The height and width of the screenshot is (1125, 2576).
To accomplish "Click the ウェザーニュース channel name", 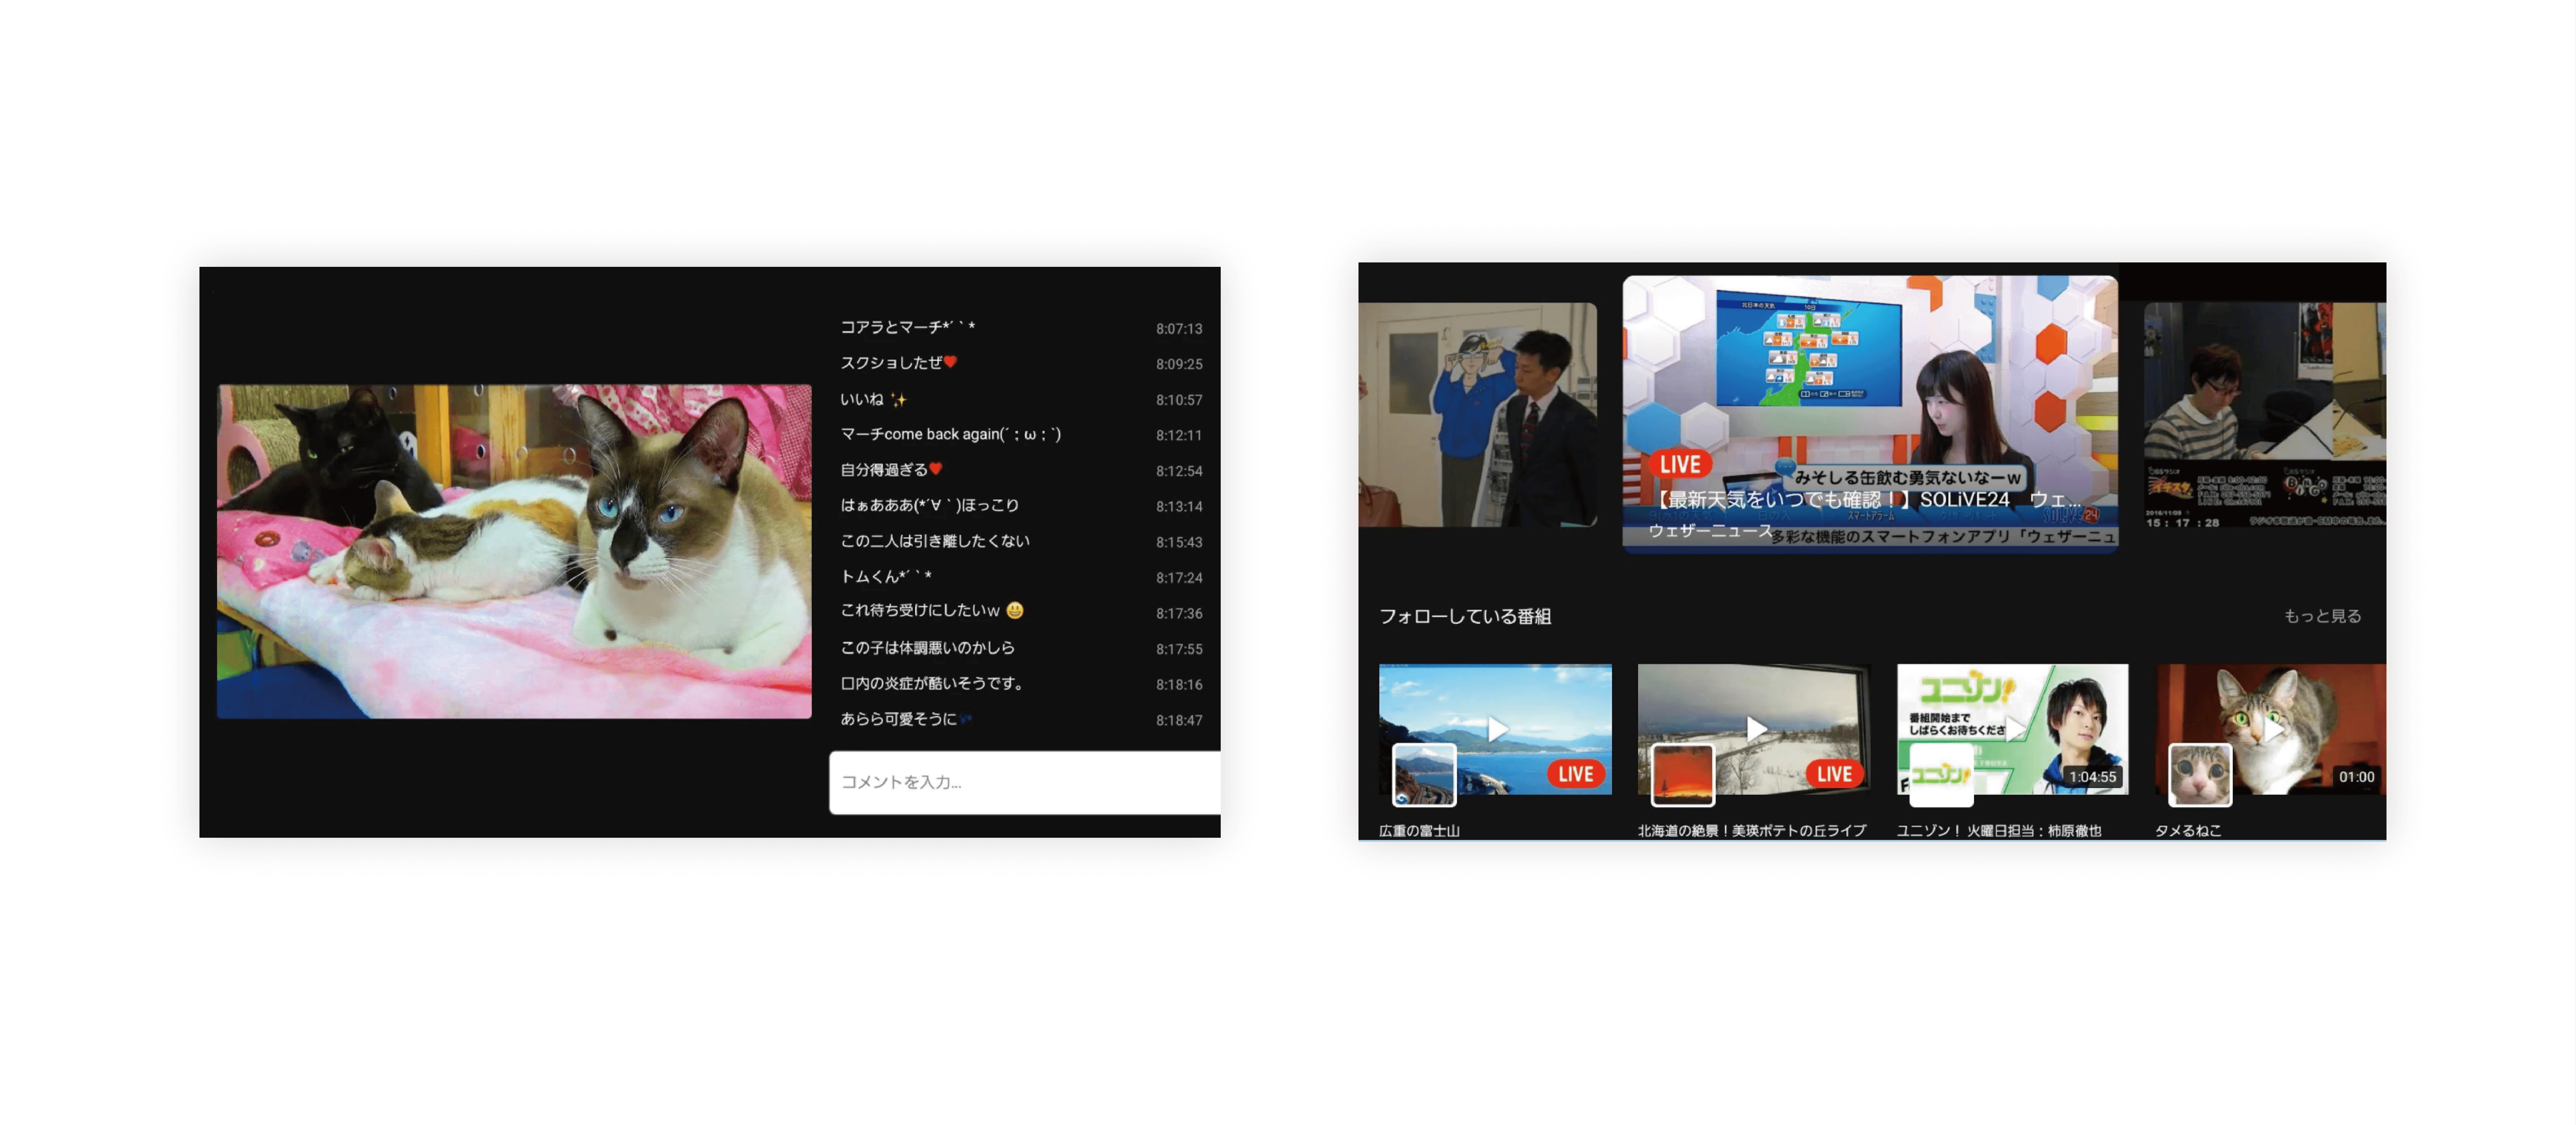I will (x=1710, y=530).
